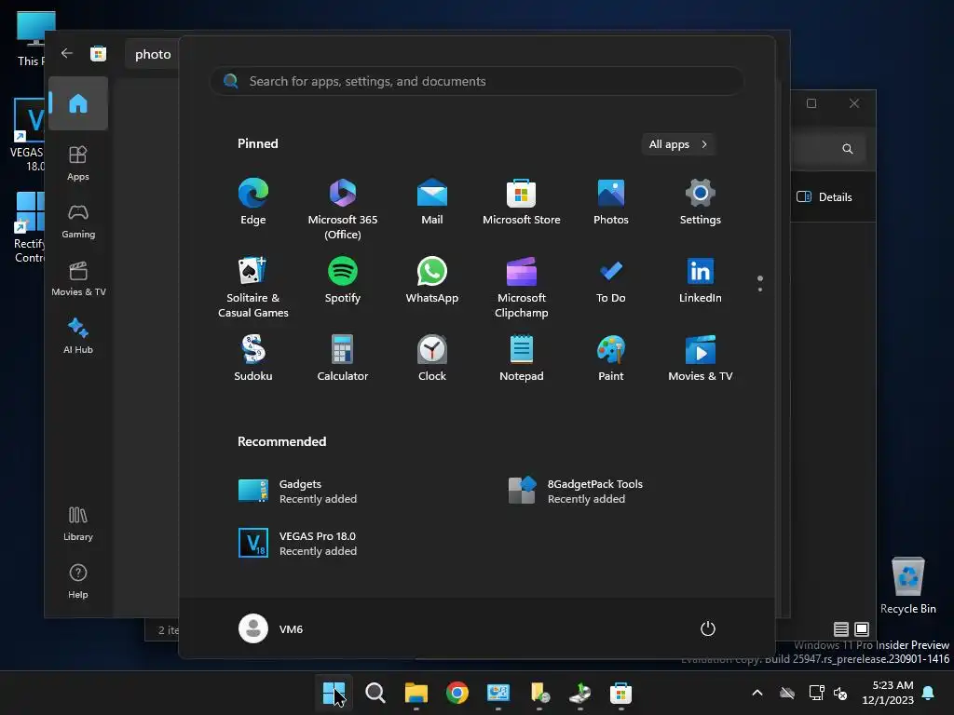Open Settings from pinned apps
The width and height of the screenshot is (954, 715).
701,202
